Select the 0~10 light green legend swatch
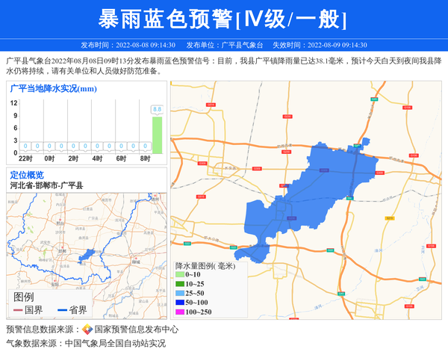The image size is (448, 352). (180, 275)
